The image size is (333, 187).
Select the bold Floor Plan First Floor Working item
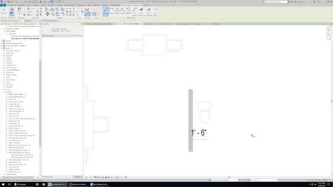[25, 38]
